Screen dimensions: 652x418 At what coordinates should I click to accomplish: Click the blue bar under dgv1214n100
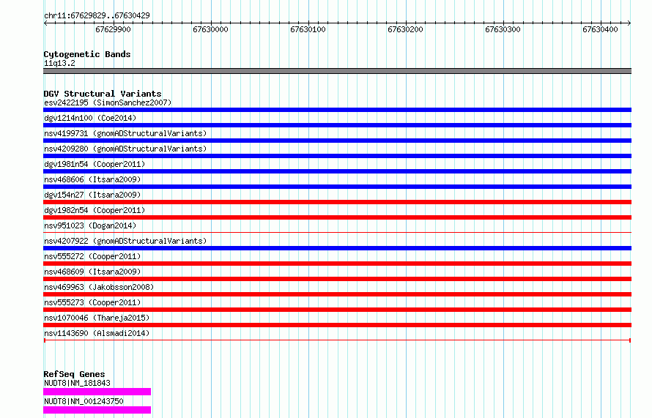pyautogui.click(x=337, y=125)
